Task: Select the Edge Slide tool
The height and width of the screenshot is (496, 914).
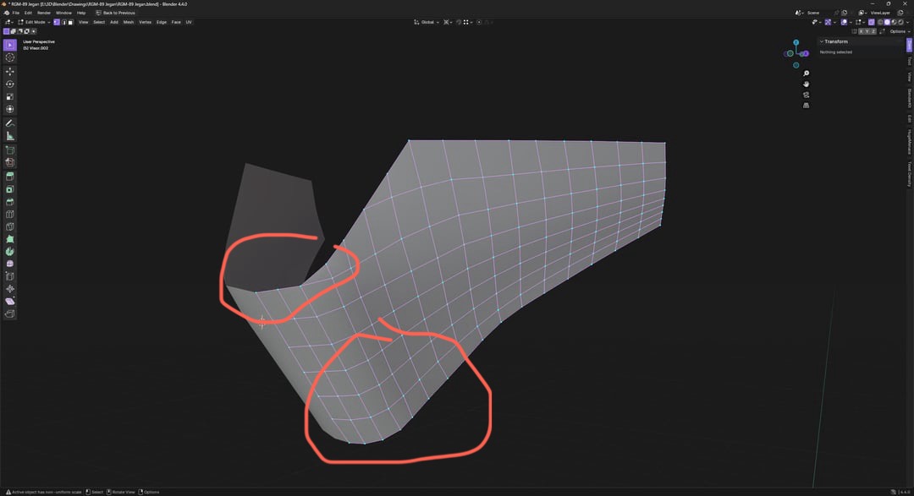Action: [10, 276]
